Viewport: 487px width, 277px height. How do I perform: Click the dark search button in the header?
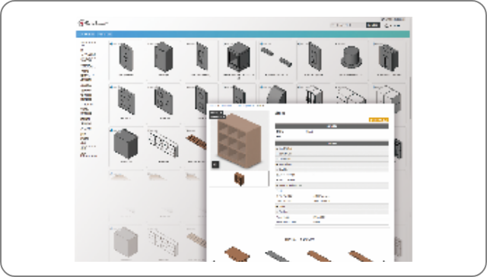pyautogui.click(x=373, y=25)
